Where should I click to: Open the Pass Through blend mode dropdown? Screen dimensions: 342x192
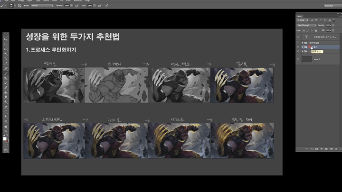click(x=306, y=25)
